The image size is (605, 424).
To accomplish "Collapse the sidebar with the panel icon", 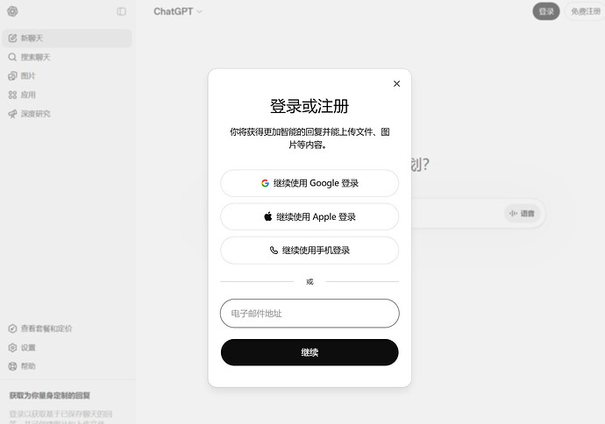I will (x=122, y=11).
